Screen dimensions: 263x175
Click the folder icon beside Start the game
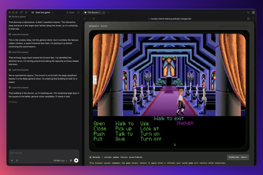(x=33, y=12)
